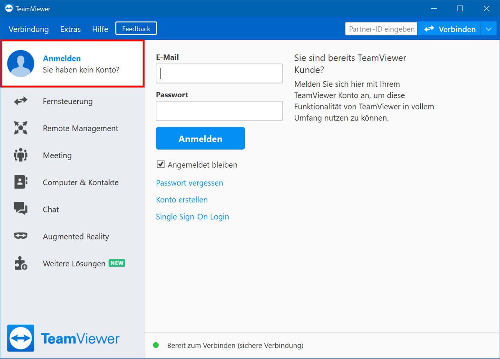Click the user avatar profile icon
The height and width of the screenshot is (359, 500).
pos(21,64)
